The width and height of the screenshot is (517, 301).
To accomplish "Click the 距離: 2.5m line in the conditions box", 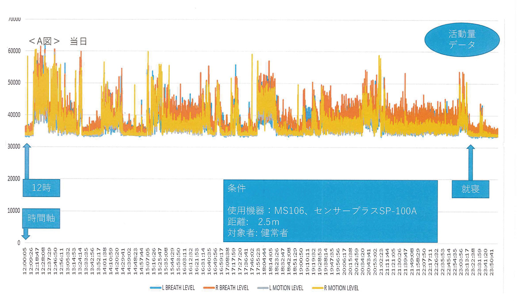I will point(253,222).
